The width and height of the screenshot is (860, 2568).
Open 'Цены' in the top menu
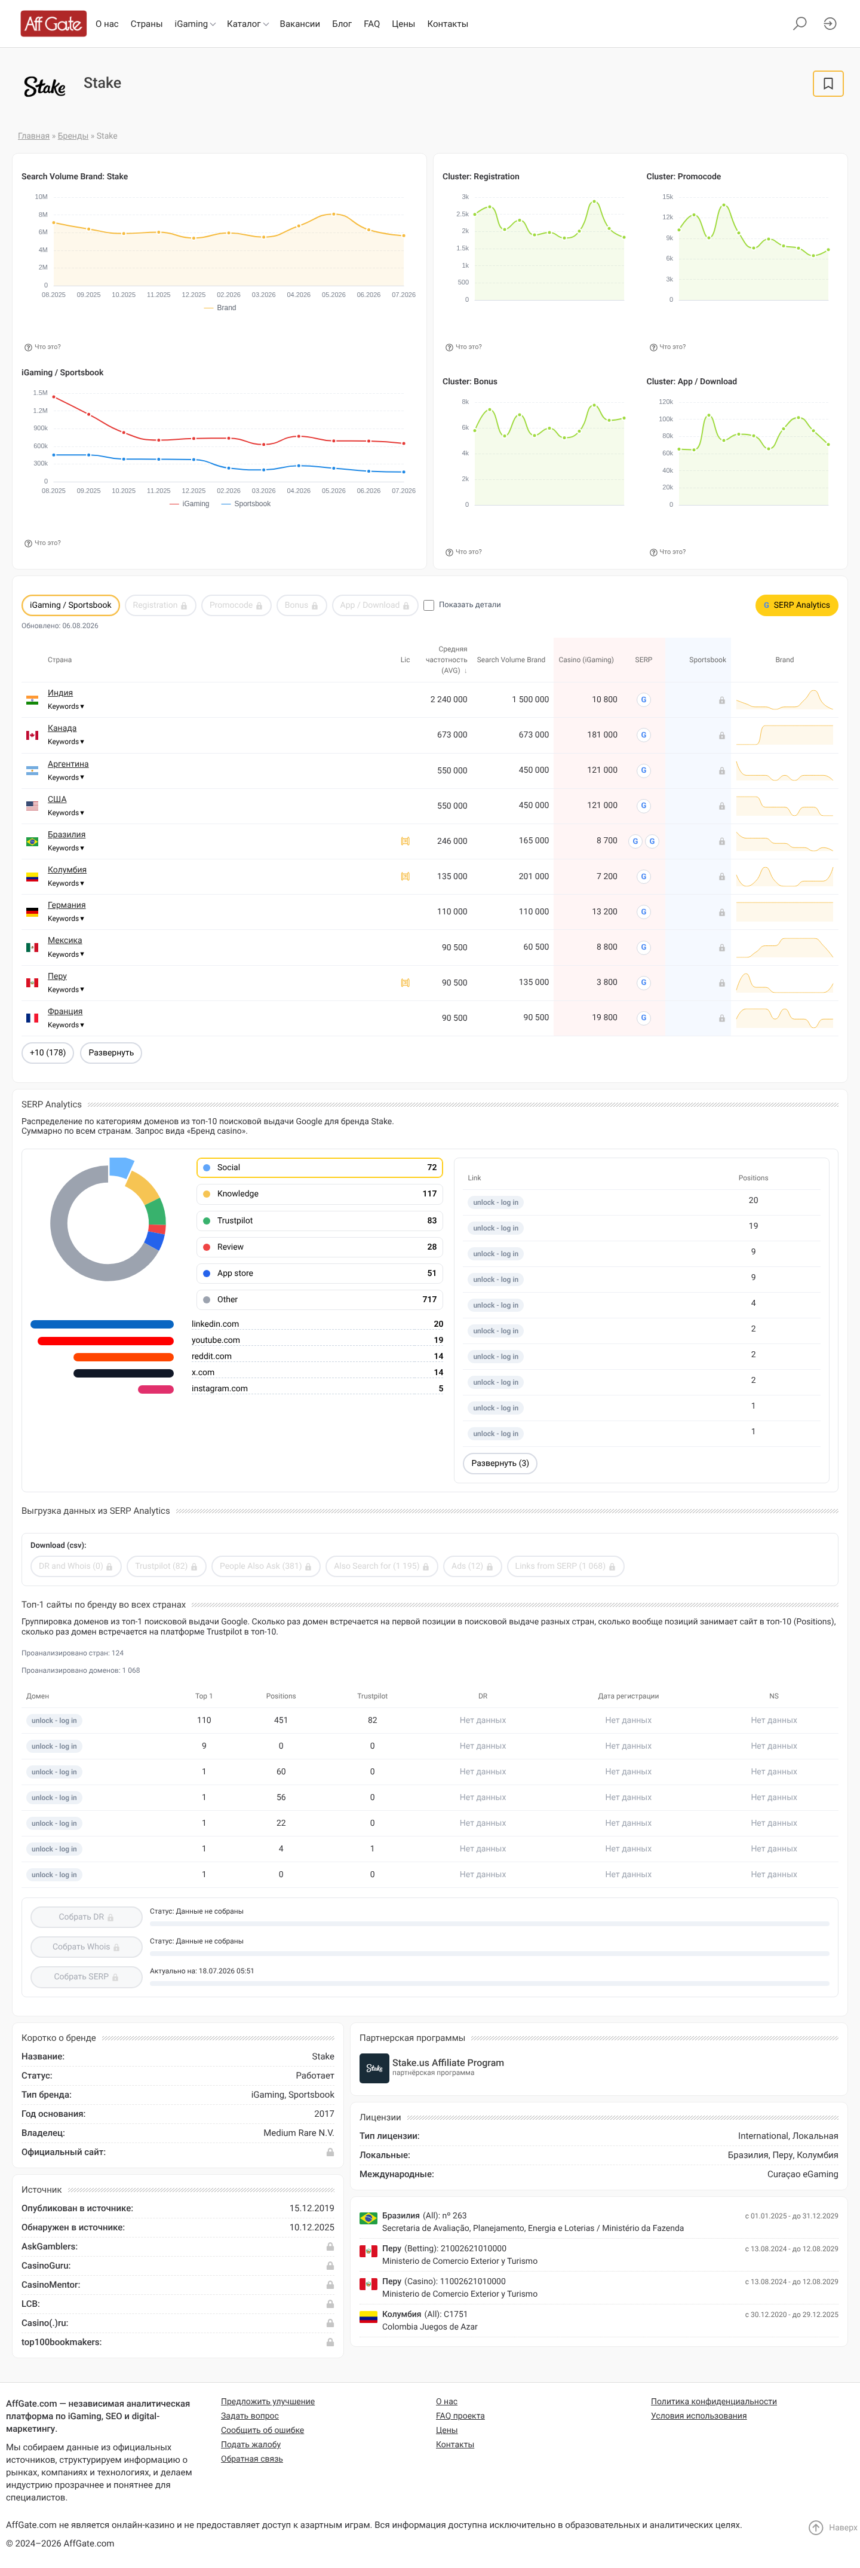click(404, 24)
